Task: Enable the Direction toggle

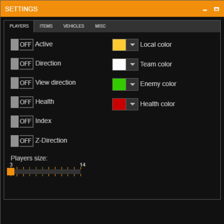Action: pos(22,64)
